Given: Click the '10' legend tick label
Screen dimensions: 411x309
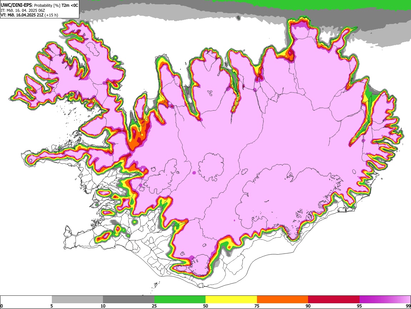Looking at the screenshot, I should coord(103,306).
